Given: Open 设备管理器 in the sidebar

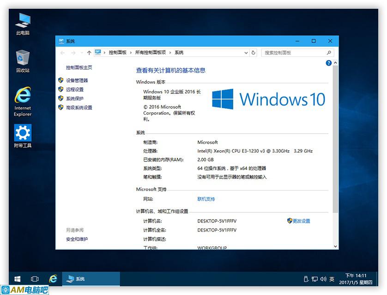Looking at the screenshot, I should pos(77,80).
